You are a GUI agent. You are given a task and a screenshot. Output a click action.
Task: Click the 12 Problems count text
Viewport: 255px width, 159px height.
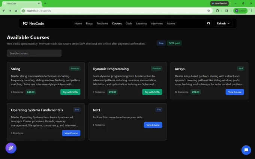[x=181, y=92]
